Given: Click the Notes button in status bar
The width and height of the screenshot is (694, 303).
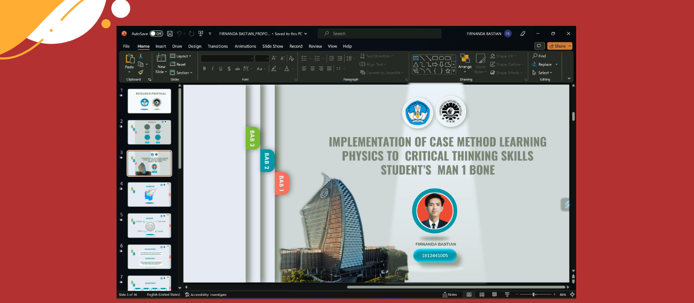Looking at the screenshot, I should pos(450,295).
